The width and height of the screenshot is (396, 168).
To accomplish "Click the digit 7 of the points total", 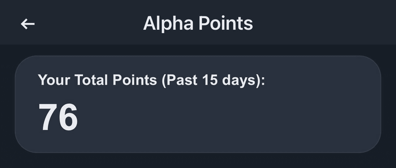I will point(48,117).
